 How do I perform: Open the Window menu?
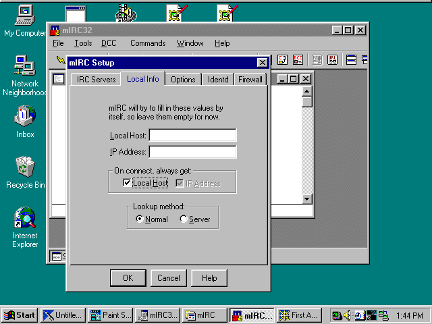190,43
